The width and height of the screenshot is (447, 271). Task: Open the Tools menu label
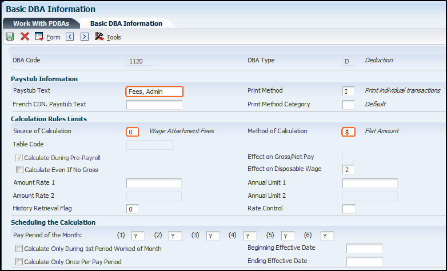click(114, 37)
